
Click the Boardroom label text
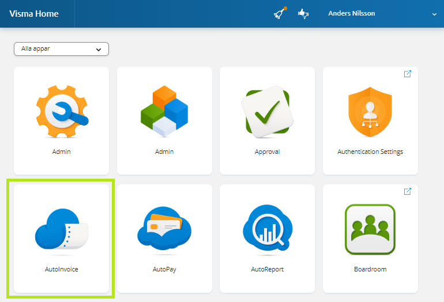[370, 269]
